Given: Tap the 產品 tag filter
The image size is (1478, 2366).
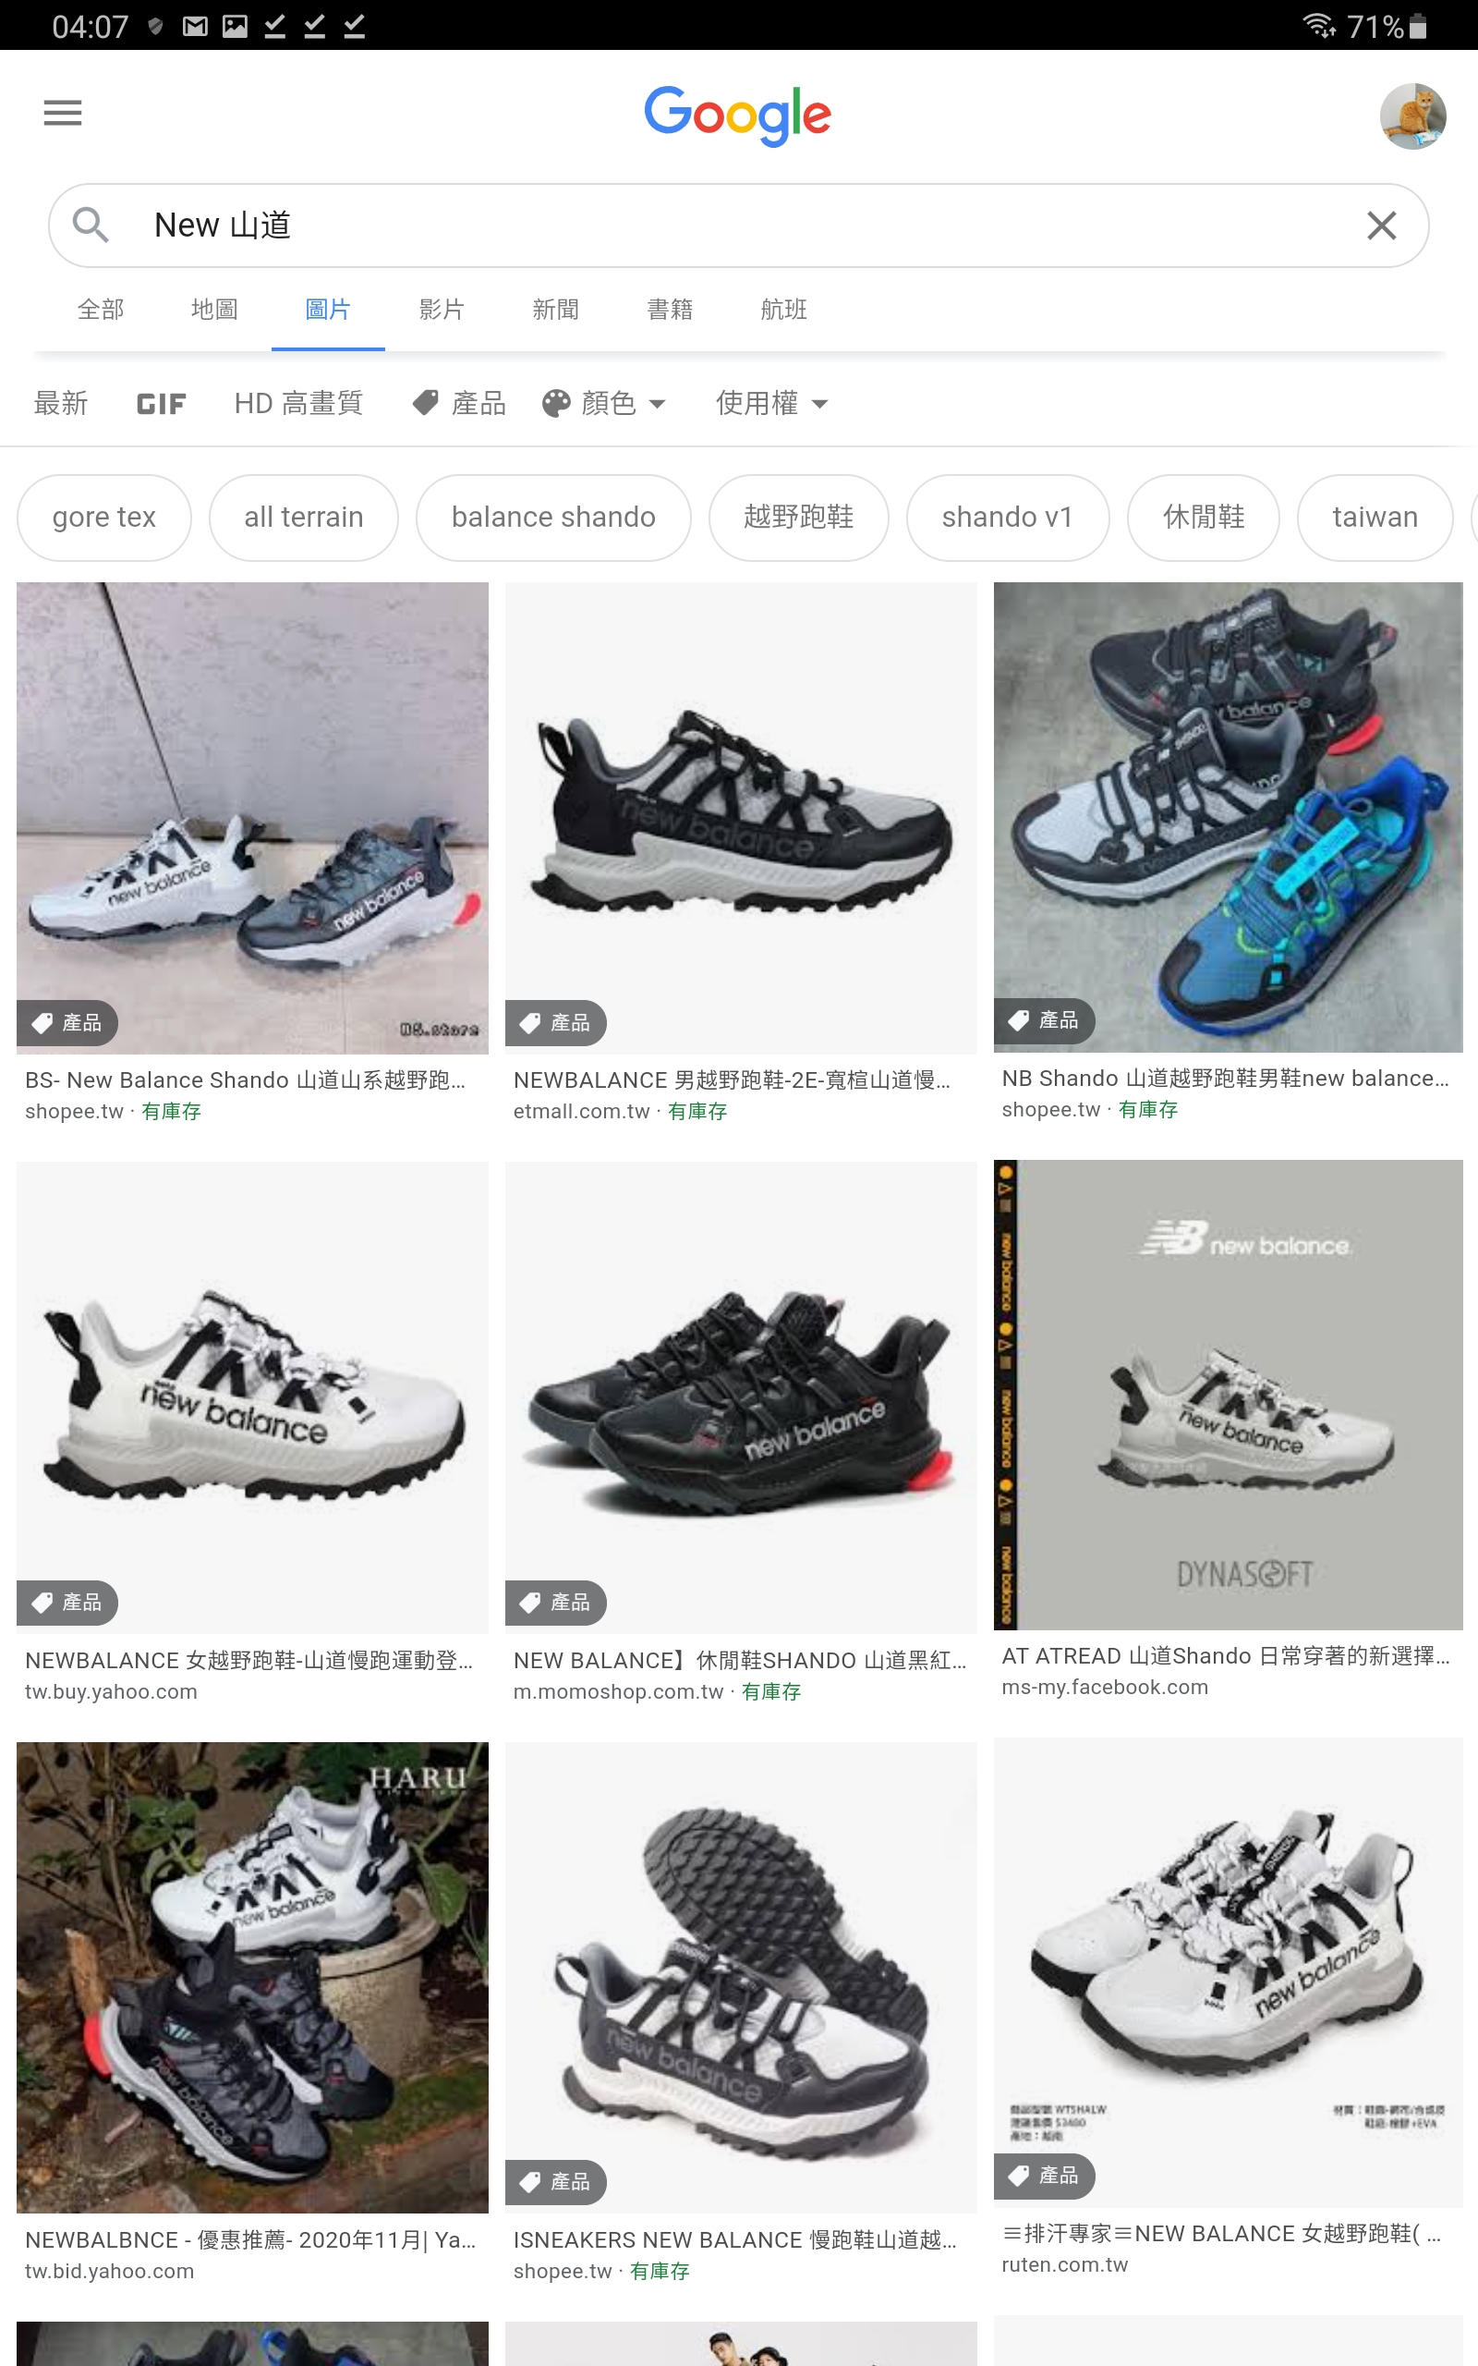Looking at the screenshot, I should (459, 403).
